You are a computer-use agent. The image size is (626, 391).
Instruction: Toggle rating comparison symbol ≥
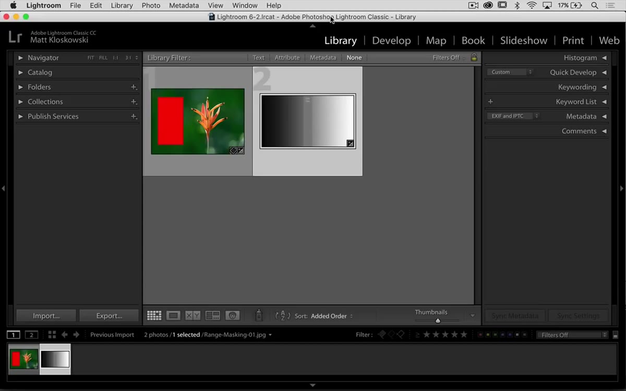pos(417,335)
